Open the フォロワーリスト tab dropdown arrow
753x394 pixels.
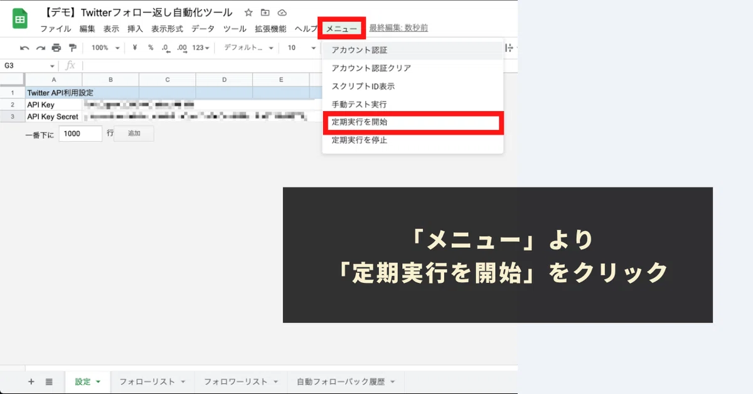click(276, 381)
